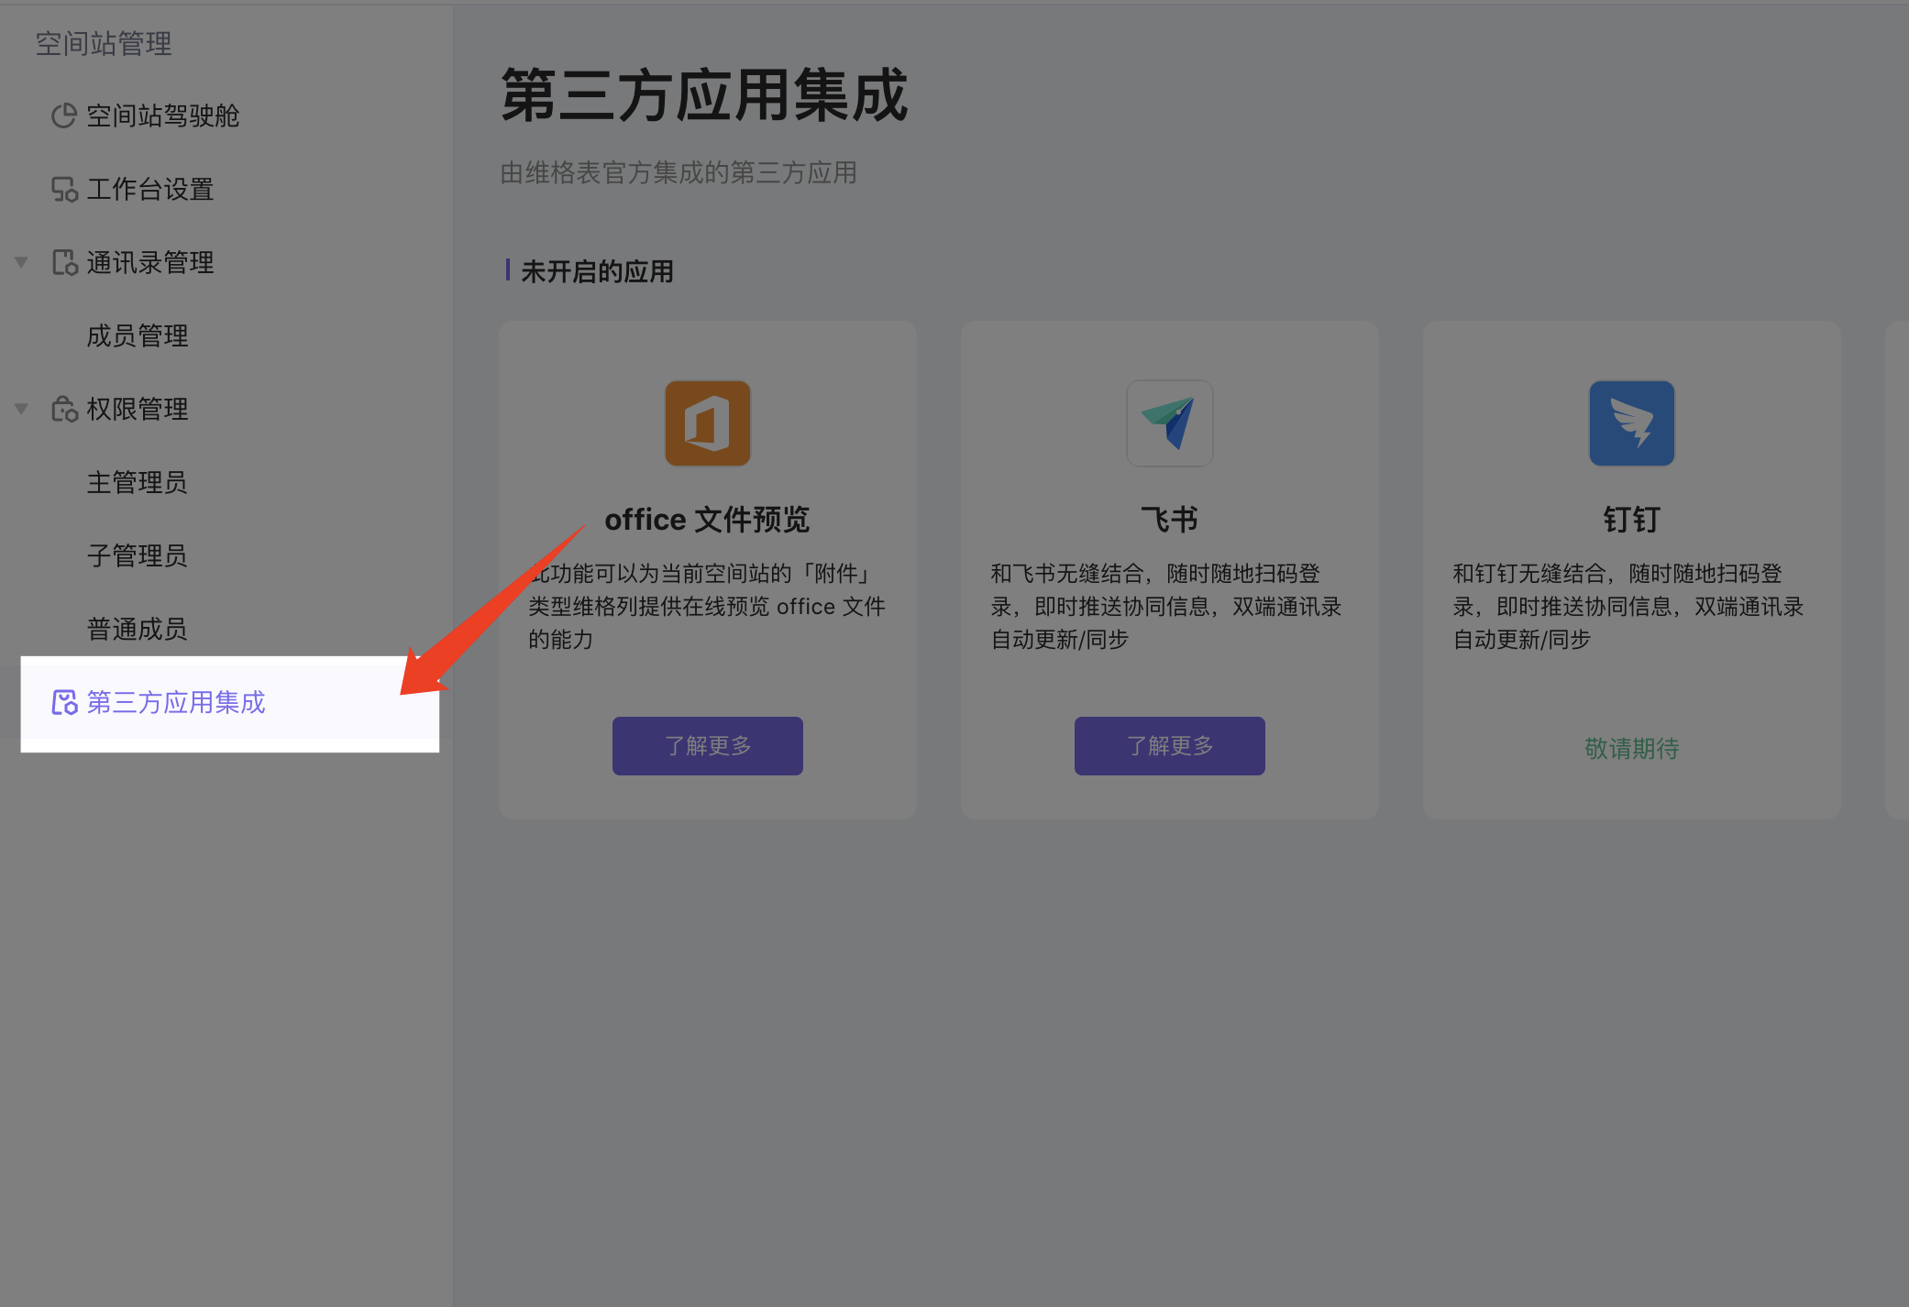
Task: Click the office 文件预览 card title
Action: click(x=707, y=520)
